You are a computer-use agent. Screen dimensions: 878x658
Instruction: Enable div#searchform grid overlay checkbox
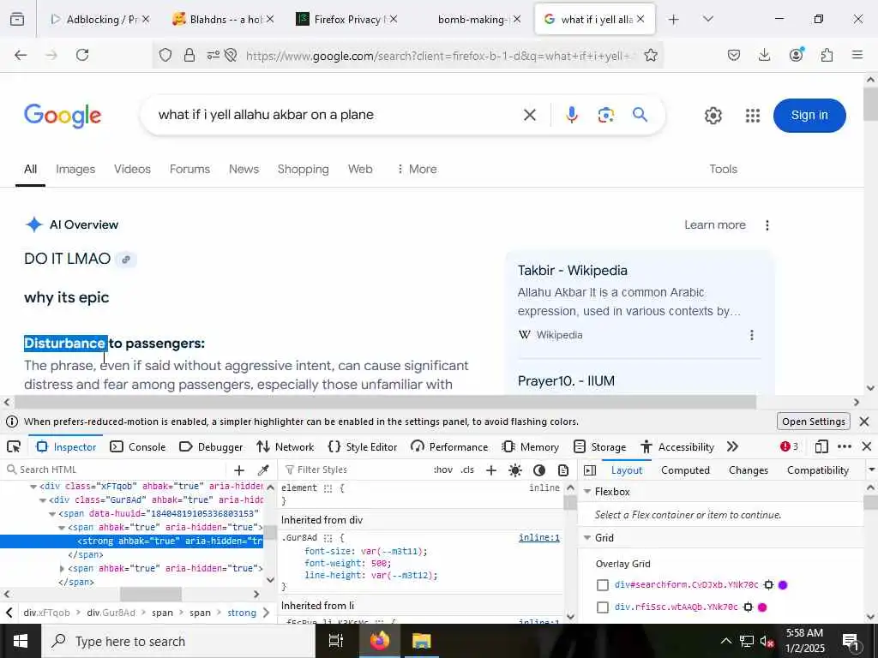[x=603, y=585]
